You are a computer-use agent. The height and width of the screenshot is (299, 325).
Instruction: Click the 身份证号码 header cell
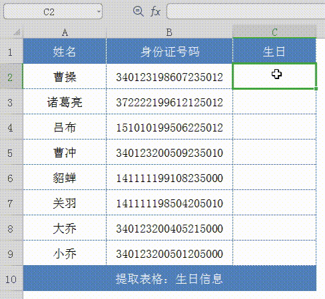tap(169, 51)
